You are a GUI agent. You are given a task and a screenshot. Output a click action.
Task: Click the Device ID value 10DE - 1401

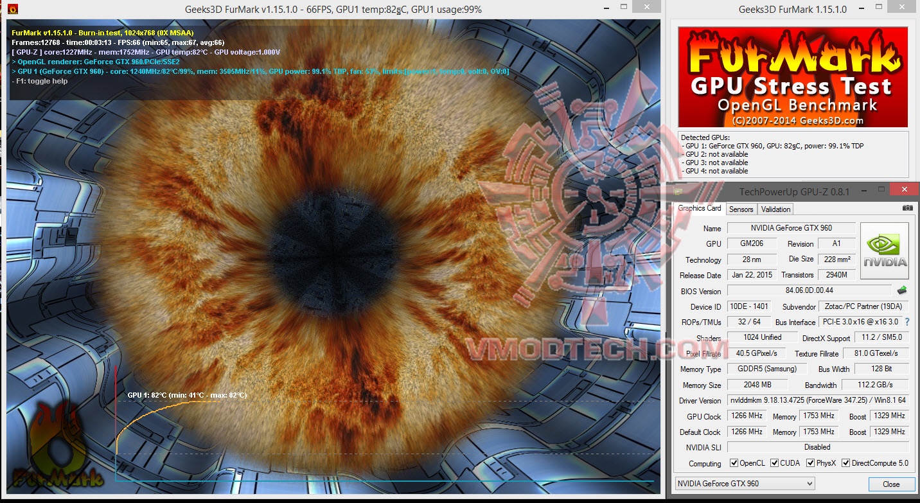click(750, 306)
